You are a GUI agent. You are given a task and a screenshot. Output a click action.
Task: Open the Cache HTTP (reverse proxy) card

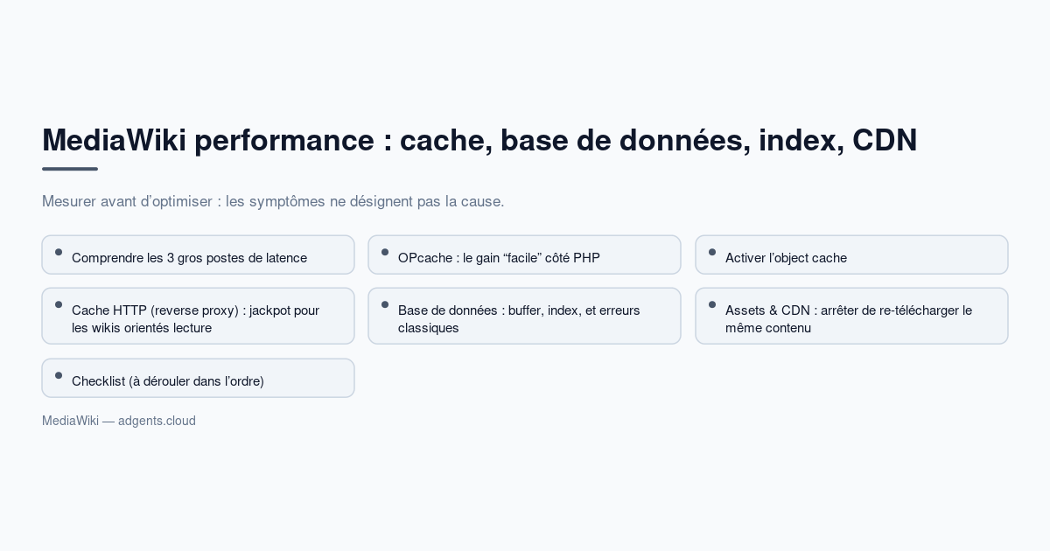click(198, 316)
